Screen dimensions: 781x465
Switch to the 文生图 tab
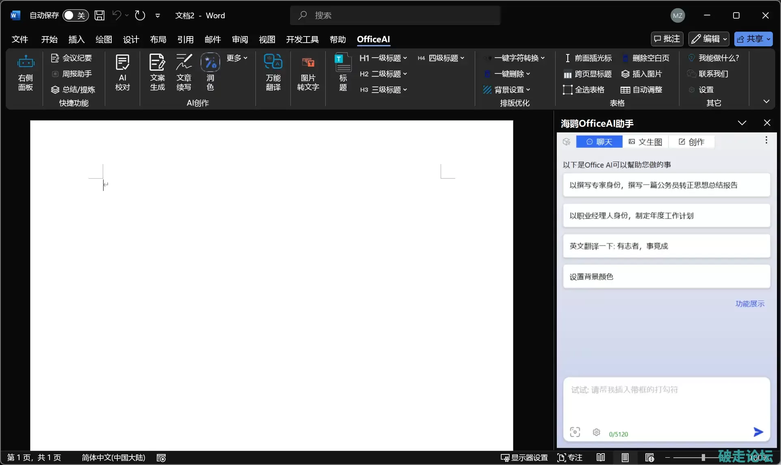[x=645, y=142]
